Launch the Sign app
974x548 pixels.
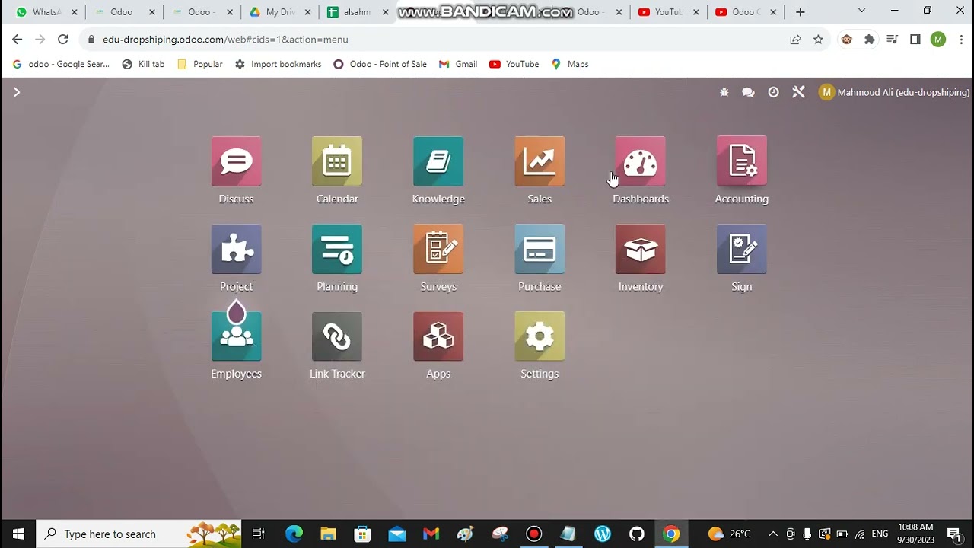[x=742, y=249]
